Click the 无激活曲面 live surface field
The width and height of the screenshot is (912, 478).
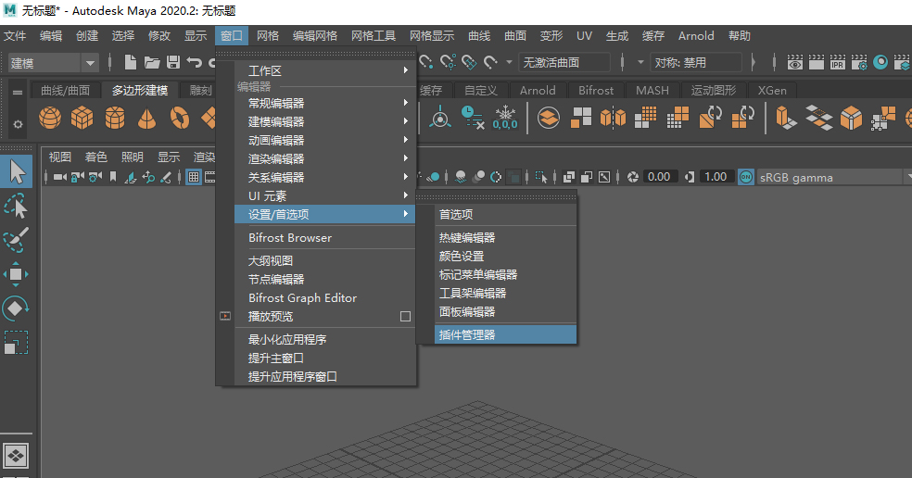click(564, 62)
